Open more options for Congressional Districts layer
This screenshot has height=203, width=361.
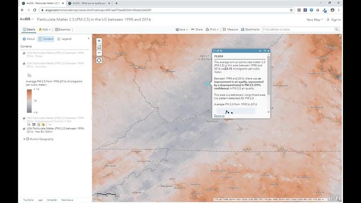coord(50,125)
